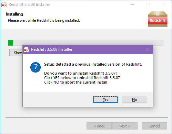Close the Redshift uninstall prompt dialog
This screenshot has height=134, width=172.
click(148, 49)
